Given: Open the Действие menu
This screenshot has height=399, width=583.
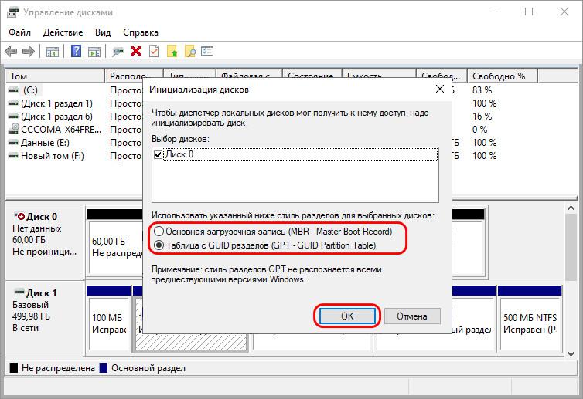Looking at the screenshot, I should click(63, 32).
